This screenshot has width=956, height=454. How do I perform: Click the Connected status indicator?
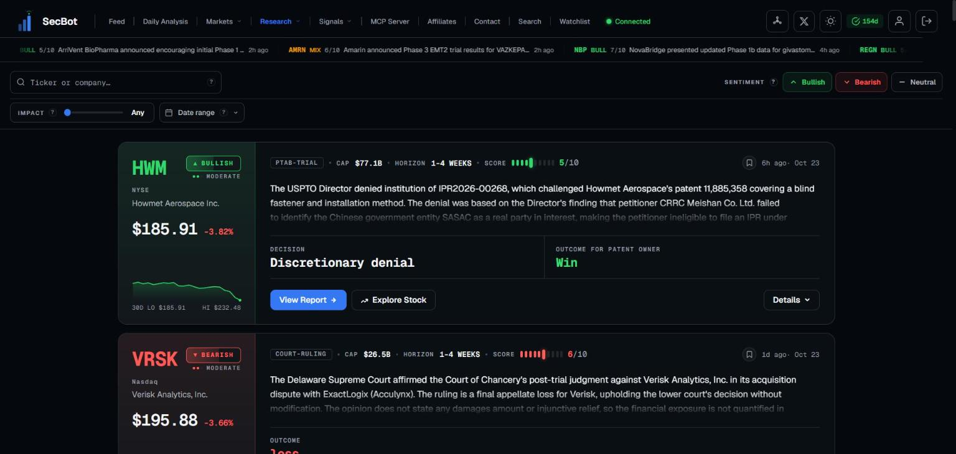(628, 21)
